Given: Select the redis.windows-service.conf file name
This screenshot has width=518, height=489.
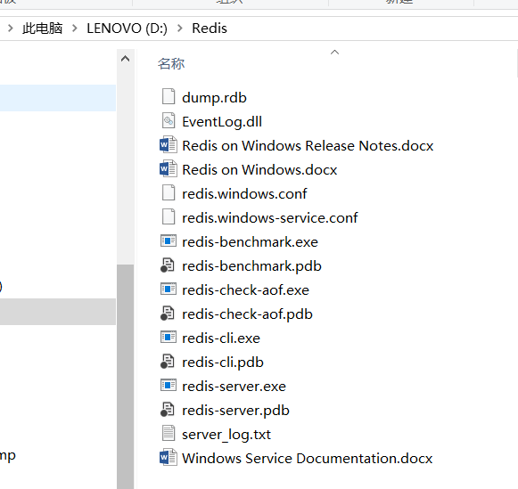Looking at the screenshot, I should click(270, 218).
